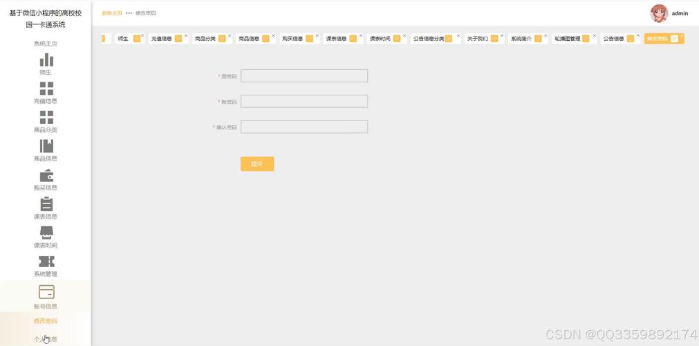The width and height of the screenshot is (699, 346).
Task: Go to 系统主页 in the breadcrumb
Action: [x=112, y=13]
